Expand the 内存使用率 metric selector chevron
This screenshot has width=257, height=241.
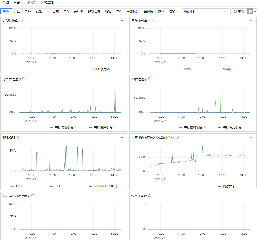tap(149, 21)
